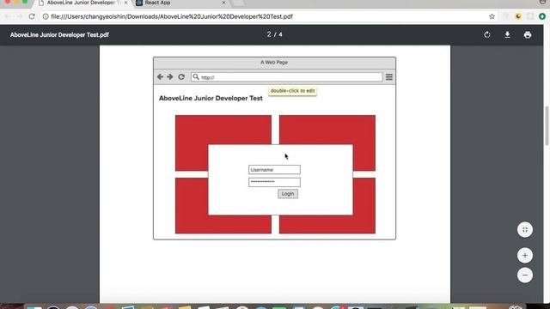This screenshot has height=309, width=550.
Task: Click the PDF page number field
Action: 269,34
